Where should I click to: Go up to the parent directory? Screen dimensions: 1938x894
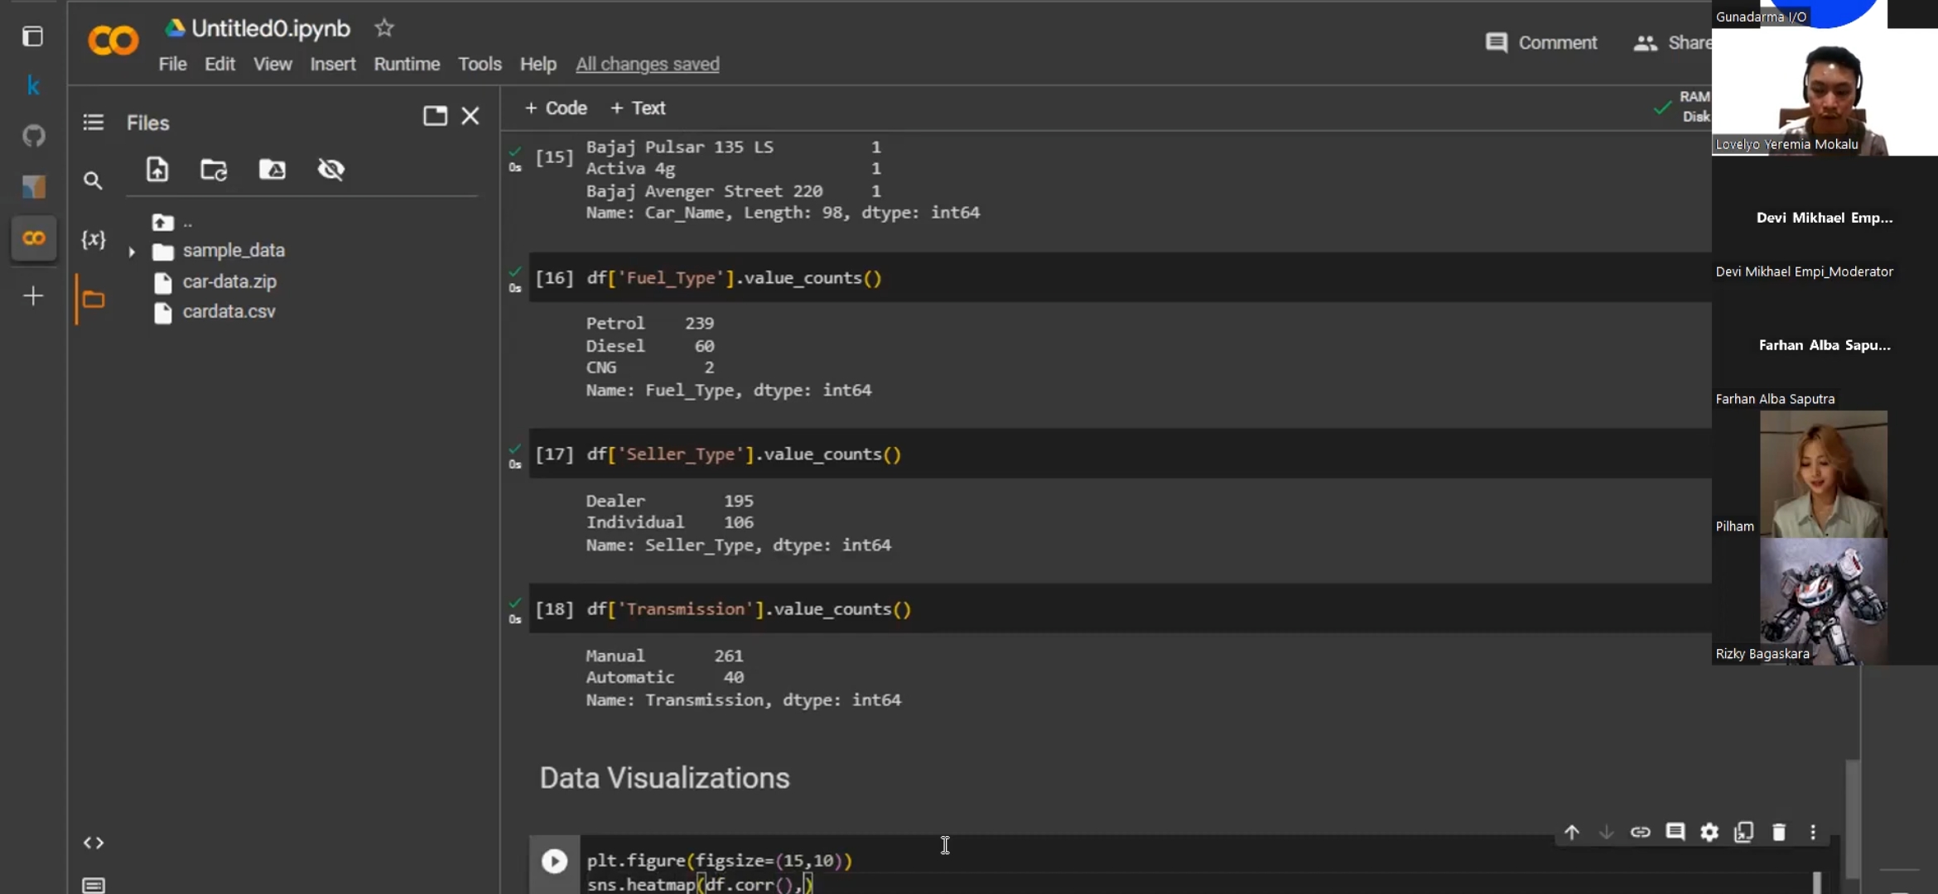[163, 222]
